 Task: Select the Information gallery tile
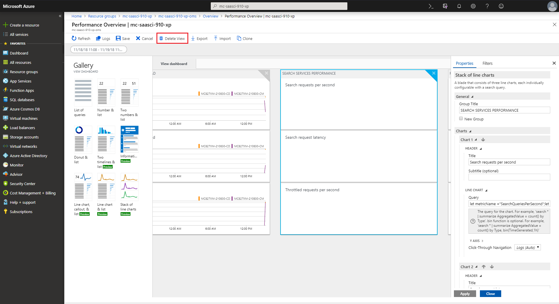[129, 144]
